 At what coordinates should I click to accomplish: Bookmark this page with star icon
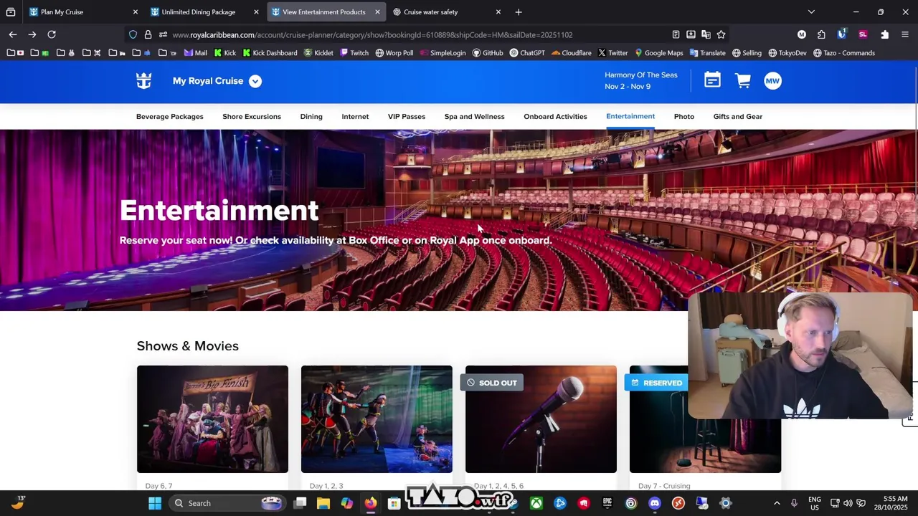(721, 34)
